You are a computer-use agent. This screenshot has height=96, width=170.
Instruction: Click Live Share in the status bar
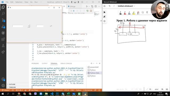pyautogui.click(x=33, y=90)
